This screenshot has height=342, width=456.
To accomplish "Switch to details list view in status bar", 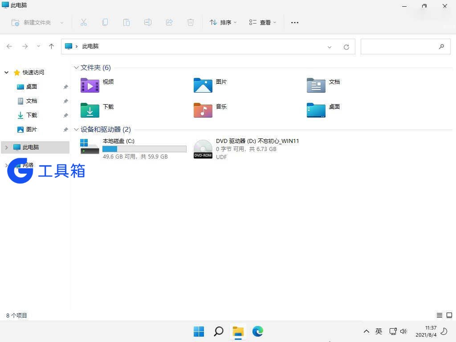I will point(440,315).
